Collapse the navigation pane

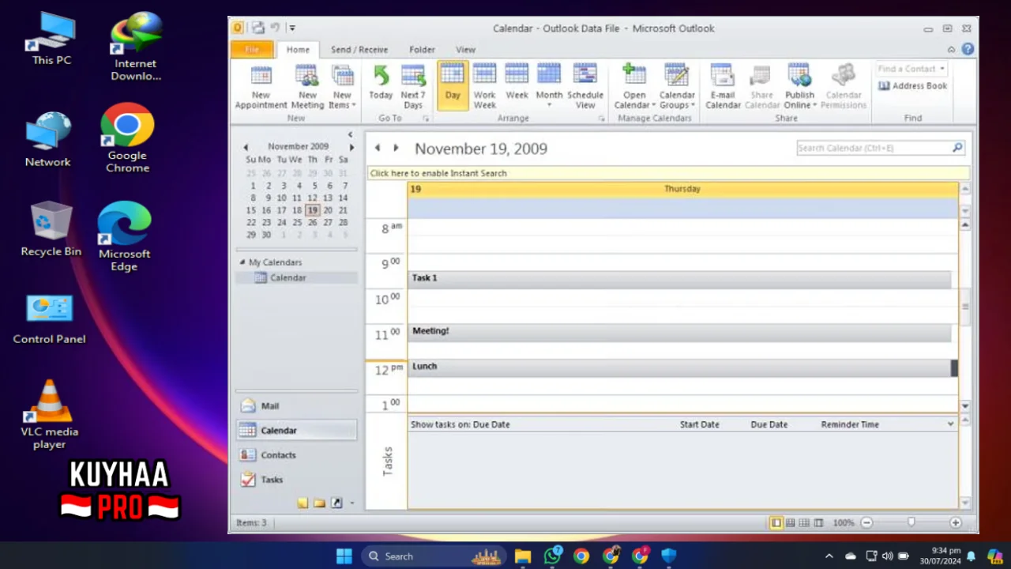tap(350, 134)
